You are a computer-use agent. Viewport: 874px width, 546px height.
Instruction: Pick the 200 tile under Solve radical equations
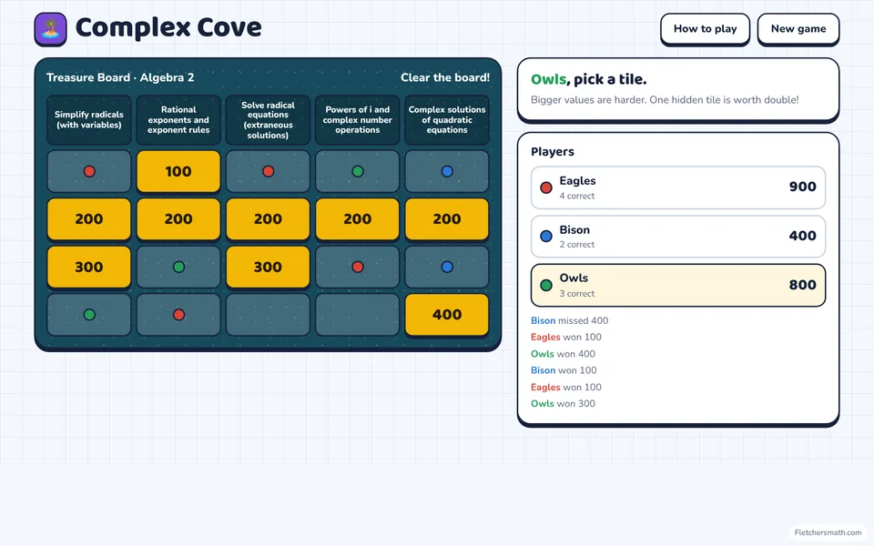click(268, 219)
